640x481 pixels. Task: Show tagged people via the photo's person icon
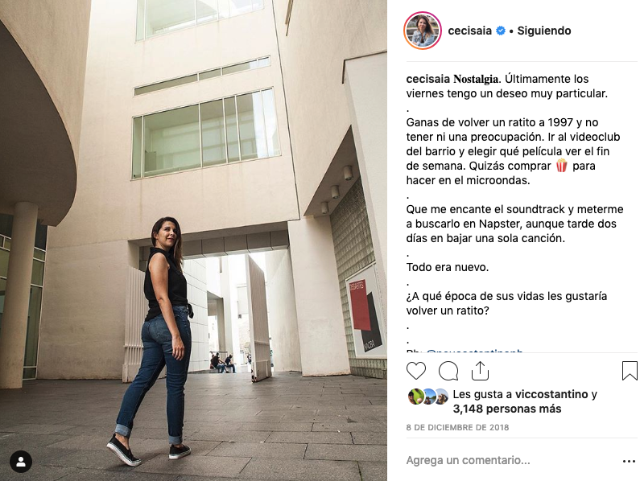pos(21,462)
